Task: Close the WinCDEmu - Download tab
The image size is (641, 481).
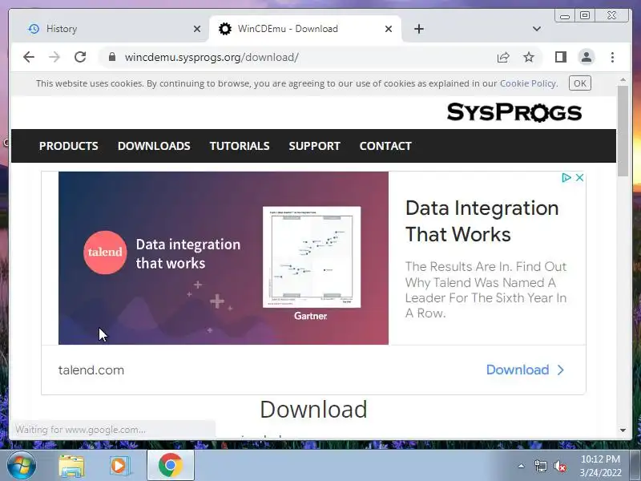Action: [x=389, y=29]
